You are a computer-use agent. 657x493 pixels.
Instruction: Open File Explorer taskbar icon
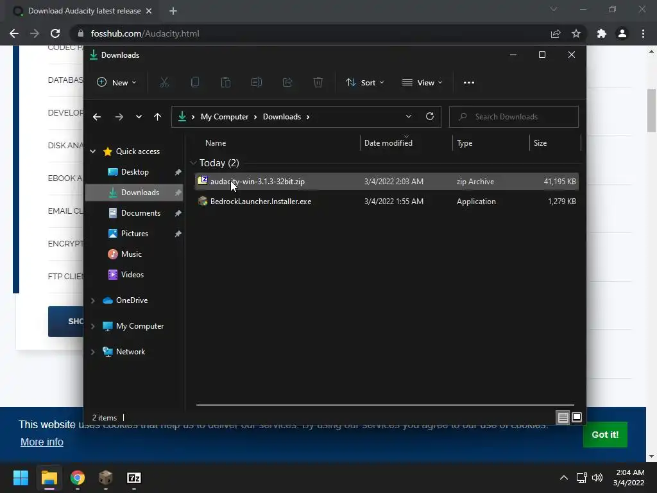49,478
